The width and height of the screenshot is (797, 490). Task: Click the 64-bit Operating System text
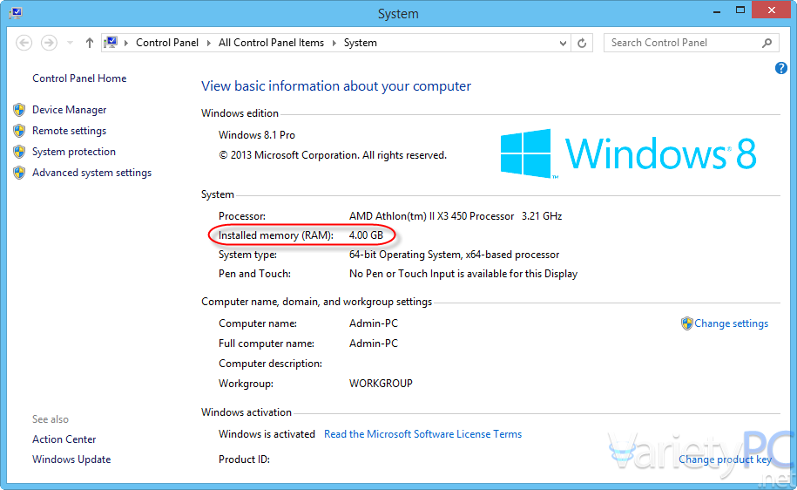[454, 255]
